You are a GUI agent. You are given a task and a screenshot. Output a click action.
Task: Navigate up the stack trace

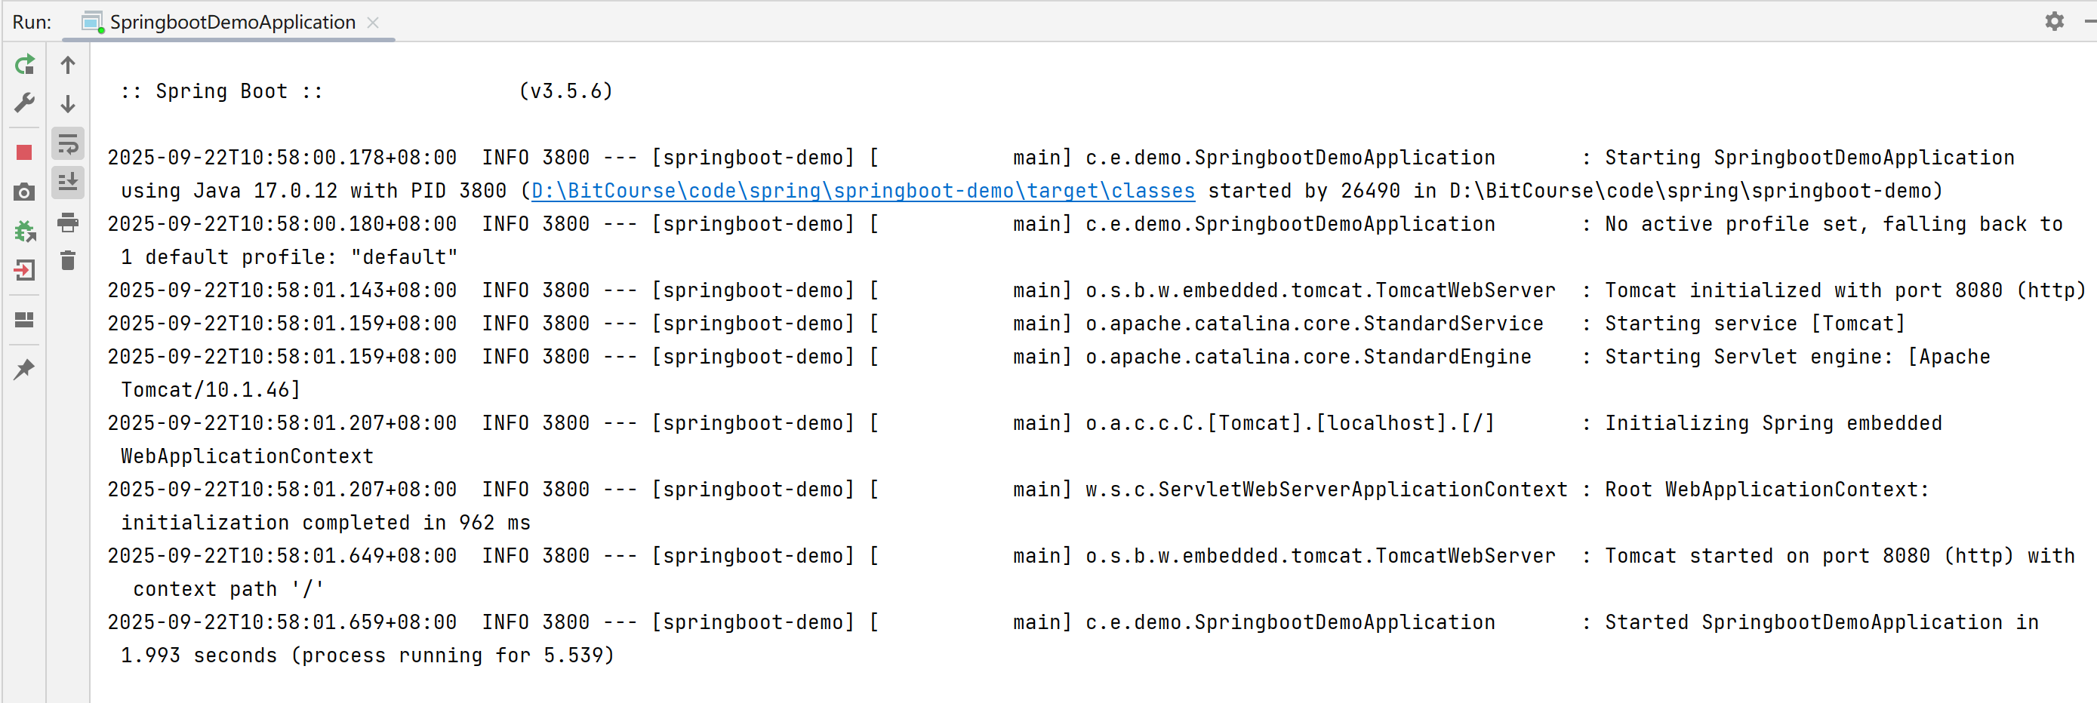[69, 65]
